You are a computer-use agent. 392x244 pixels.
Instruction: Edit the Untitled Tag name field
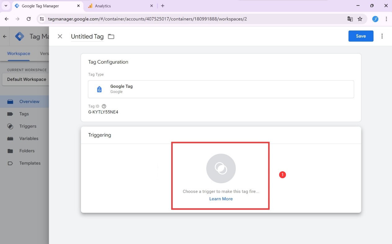click(87, 37)
